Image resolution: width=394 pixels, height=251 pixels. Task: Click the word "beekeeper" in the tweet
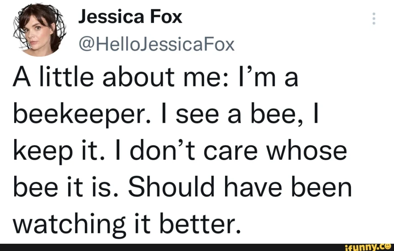pos(82,116)
